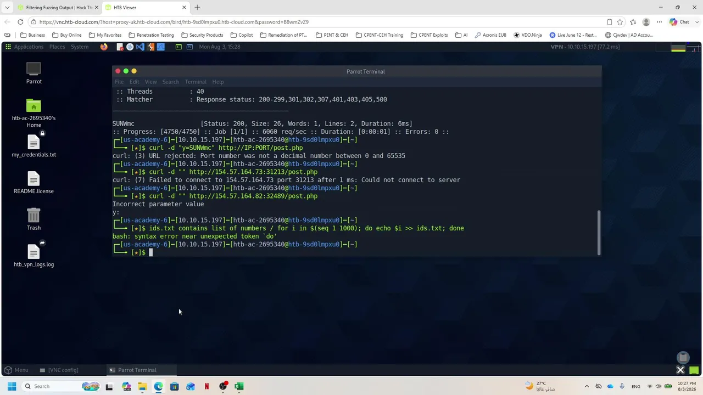The height and width of the screenshot is (395, 703).
Task: Go back in browser history
Action: (x=7, y=22)
